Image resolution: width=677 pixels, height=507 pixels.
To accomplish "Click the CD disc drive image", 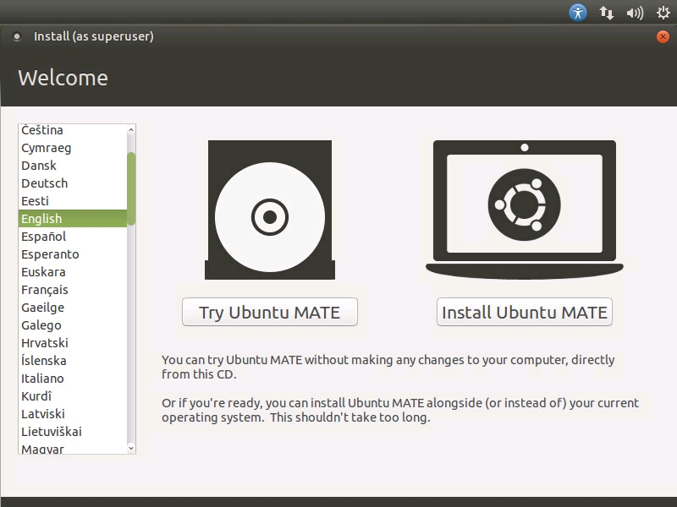I will [x=270, y=210].
